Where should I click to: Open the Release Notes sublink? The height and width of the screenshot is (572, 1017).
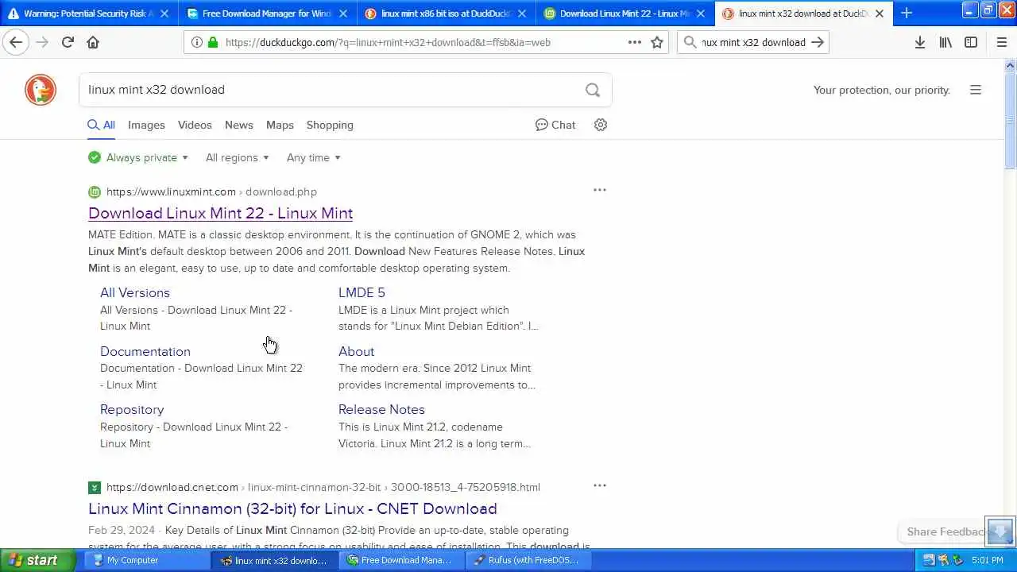coord(381,409)
